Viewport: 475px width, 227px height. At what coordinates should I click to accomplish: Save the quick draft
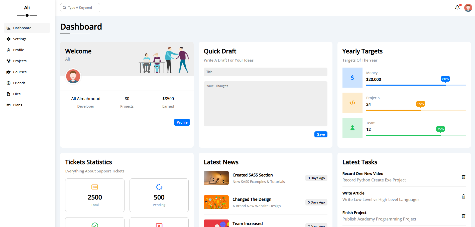[x=321, y=134]
